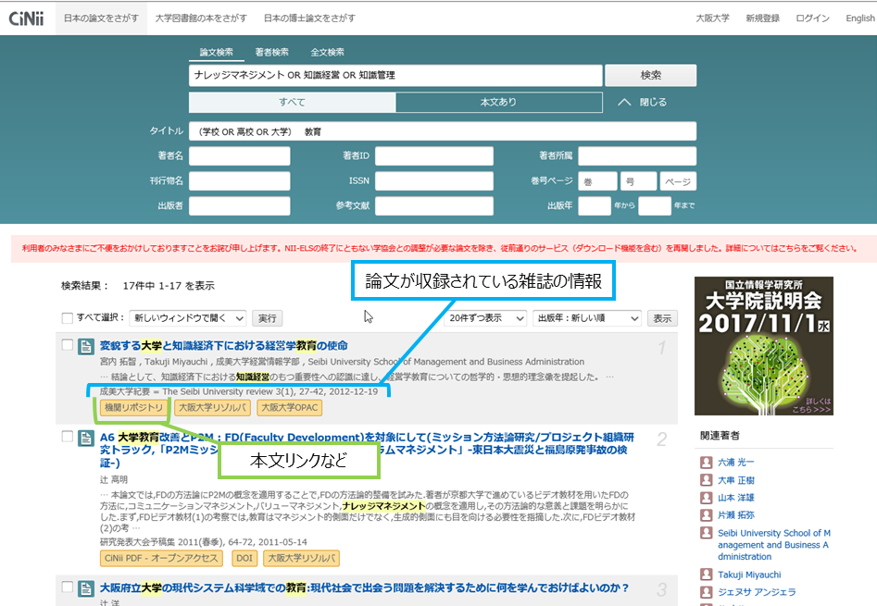
Task: Switch to 日本の論文をさがす tab
Action: [x=101, y=19]
